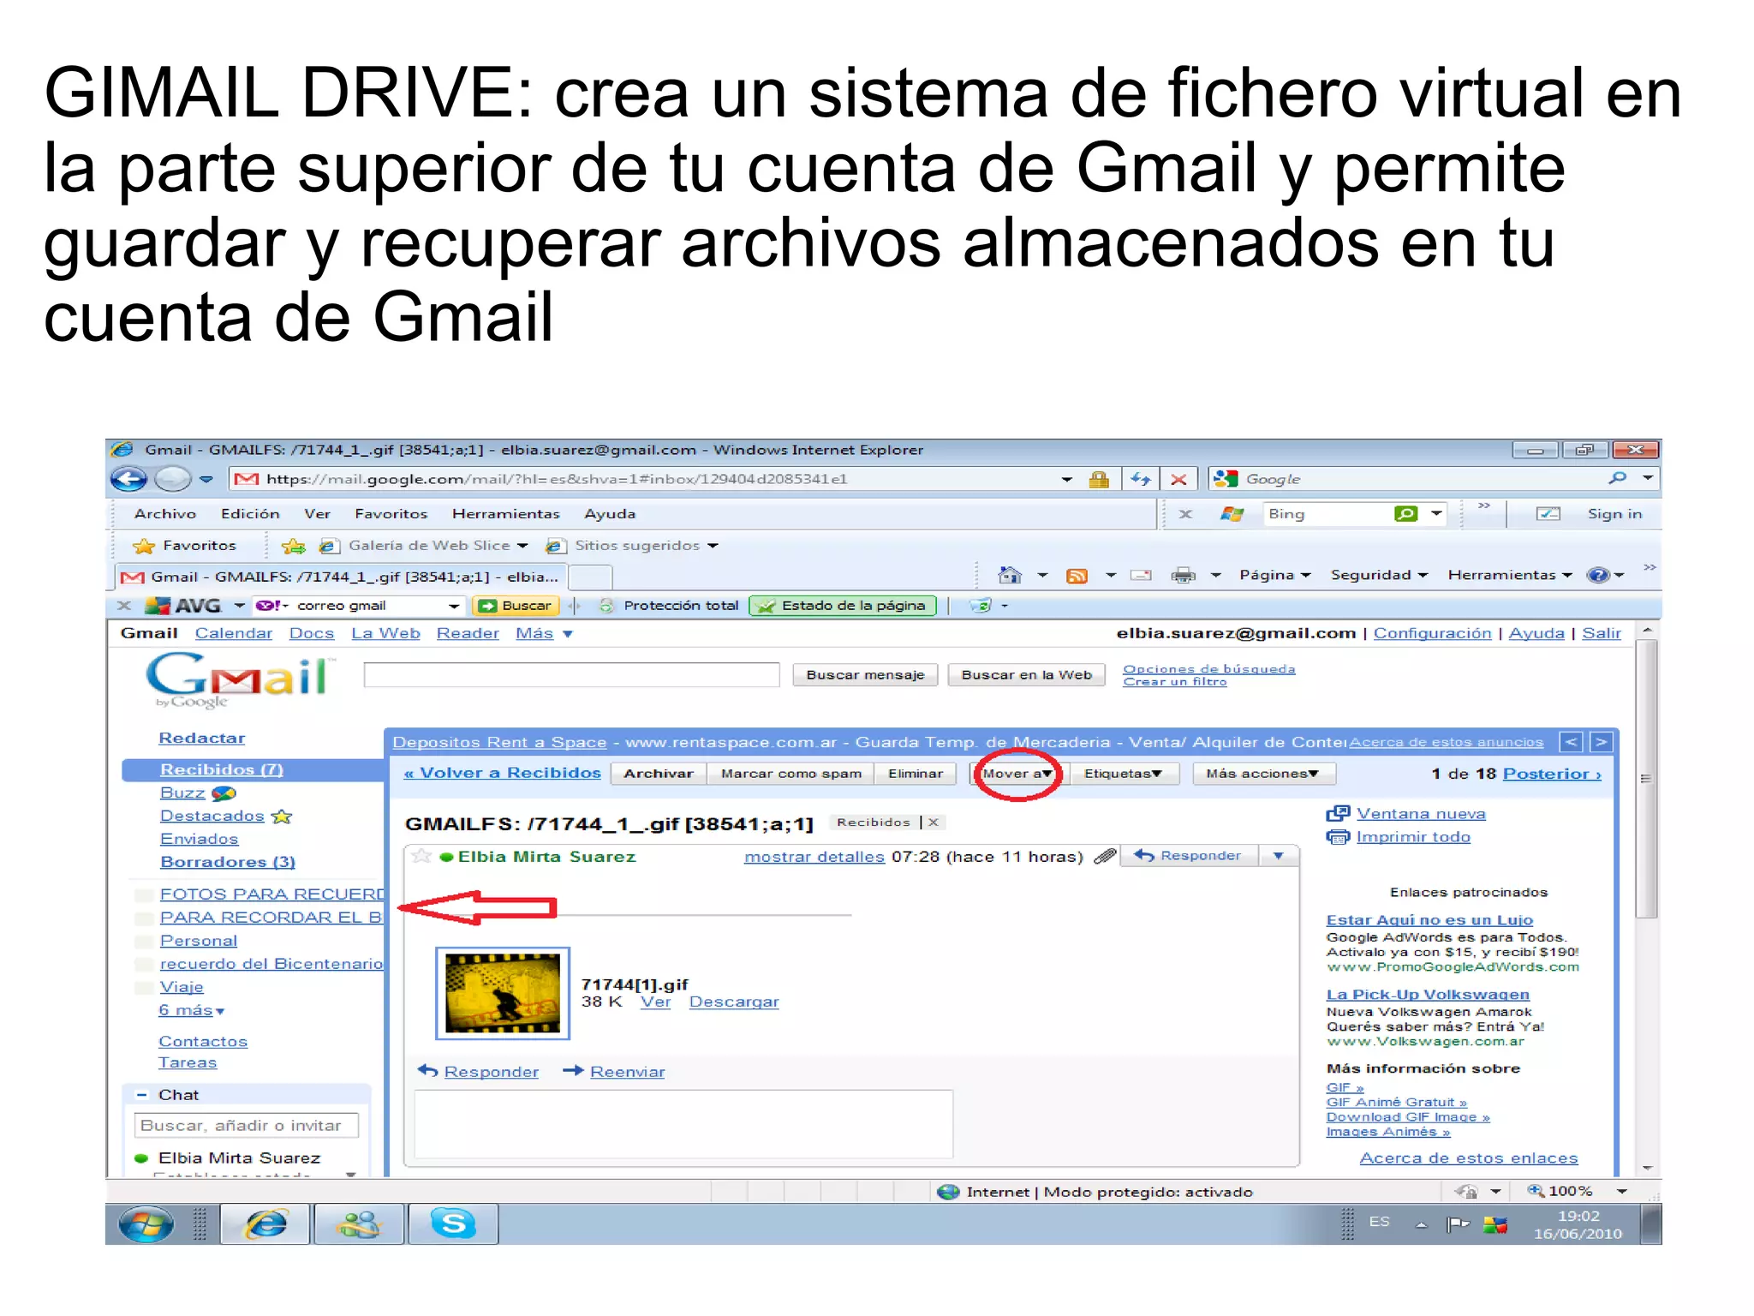Image resolution: width=1754 pixels, height=1316 pixels.
Task: Show previous ad with left arrow
Action: 1571,742
